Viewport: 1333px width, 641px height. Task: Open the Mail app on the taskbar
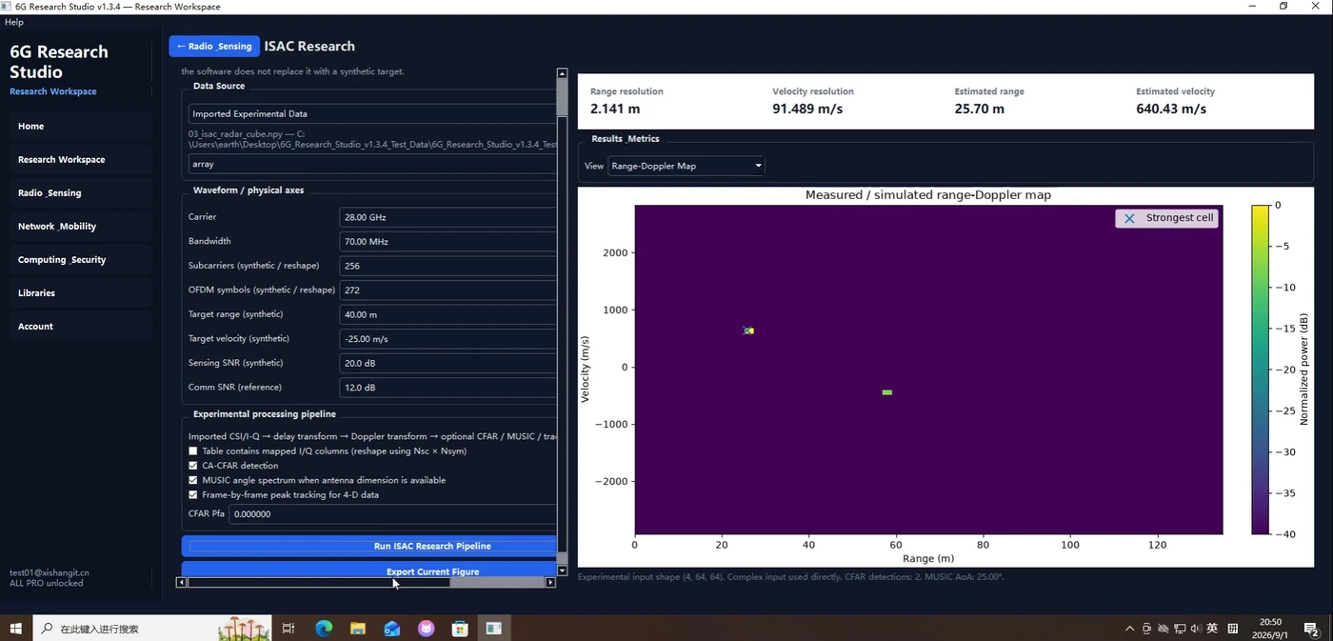[x=392, y=629]
